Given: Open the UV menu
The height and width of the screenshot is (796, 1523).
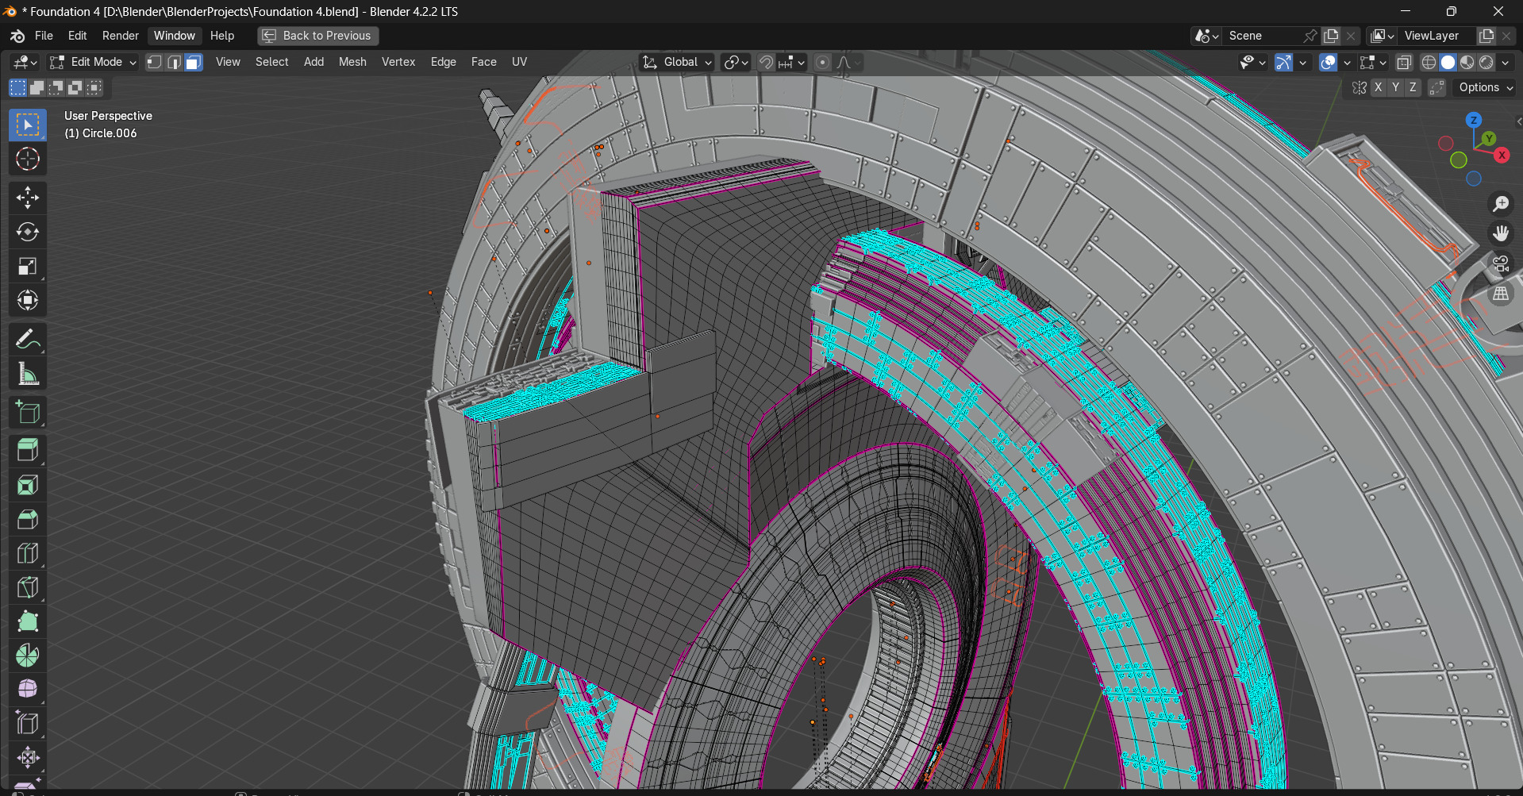Looking at the screenshot, I should 519,62.
